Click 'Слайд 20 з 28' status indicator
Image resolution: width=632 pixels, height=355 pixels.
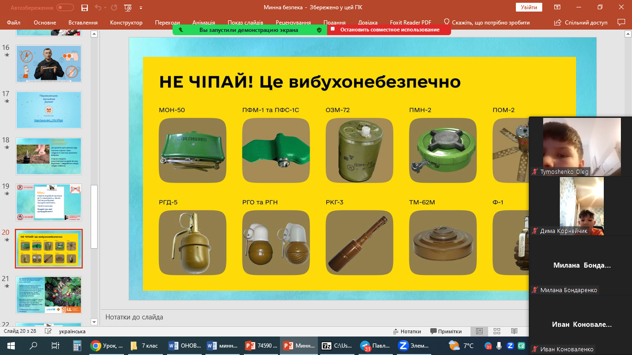(x=20, y=331)
